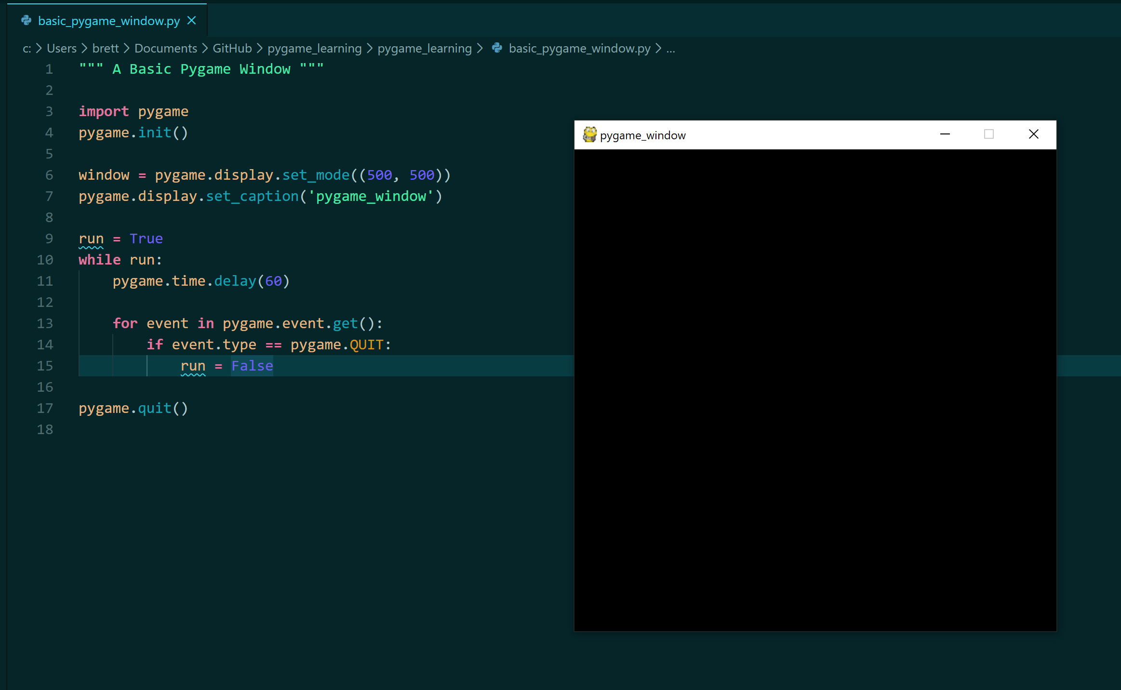
Task: Open the brett breadcrumb segment
Action: point(105,48)
